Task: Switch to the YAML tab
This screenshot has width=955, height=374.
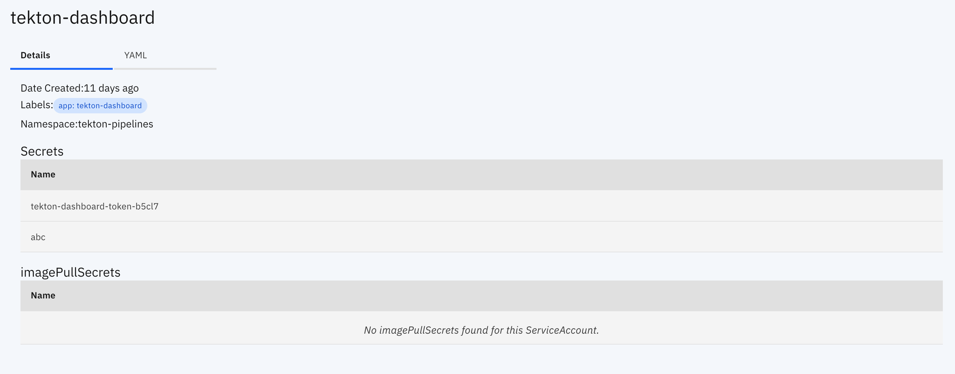Action: [135, 55]
